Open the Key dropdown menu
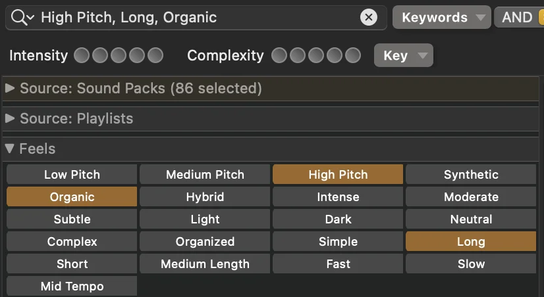This screenshot has width=544, height=297. tap(404, 55)
